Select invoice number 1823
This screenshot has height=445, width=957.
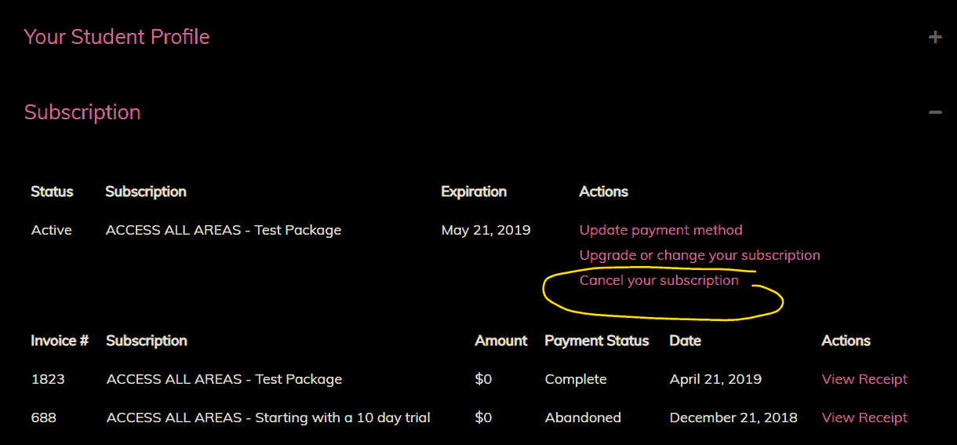click(x=48, y=379)
